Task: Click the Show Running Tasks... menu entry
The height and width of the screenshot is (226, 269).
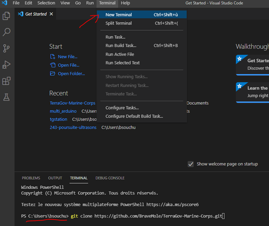Action: [142, 77]
